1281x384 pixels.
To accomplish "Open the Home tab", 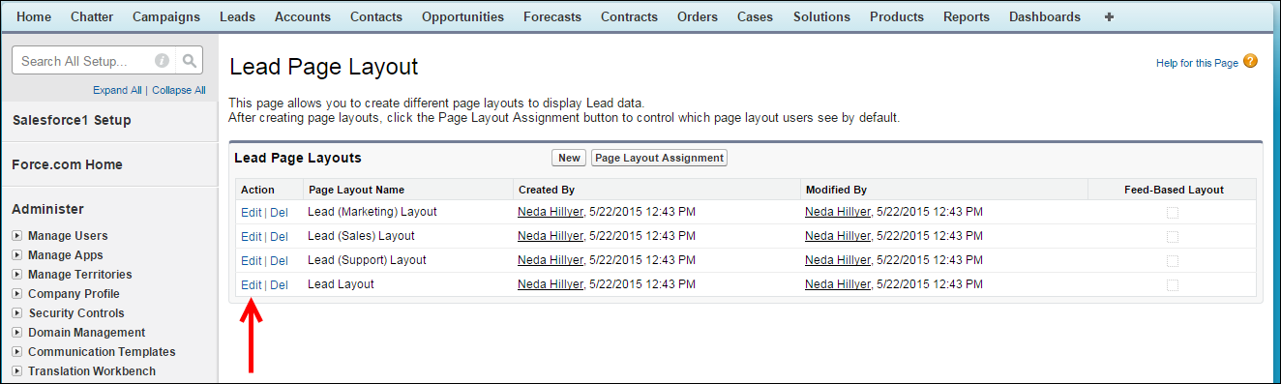I will [34, 16].
